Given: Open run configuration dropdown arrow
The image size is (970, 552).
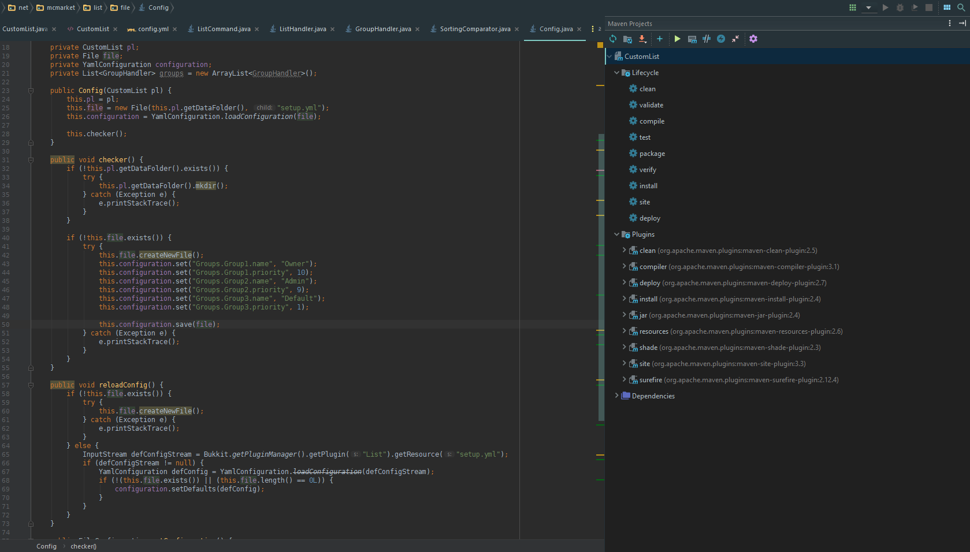Looking at the screenshot, I should (868, 8).
